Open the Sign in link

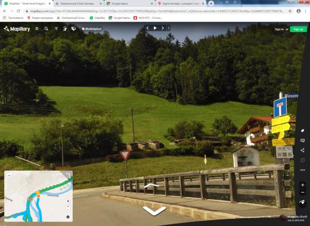point(279,29)
